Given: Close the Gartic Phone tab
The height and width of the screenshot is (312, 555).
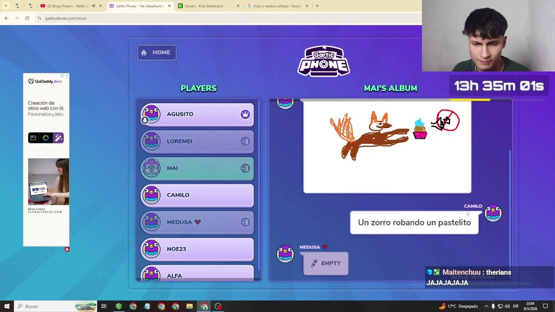Looking at the screenshot, I should (169, 6).
